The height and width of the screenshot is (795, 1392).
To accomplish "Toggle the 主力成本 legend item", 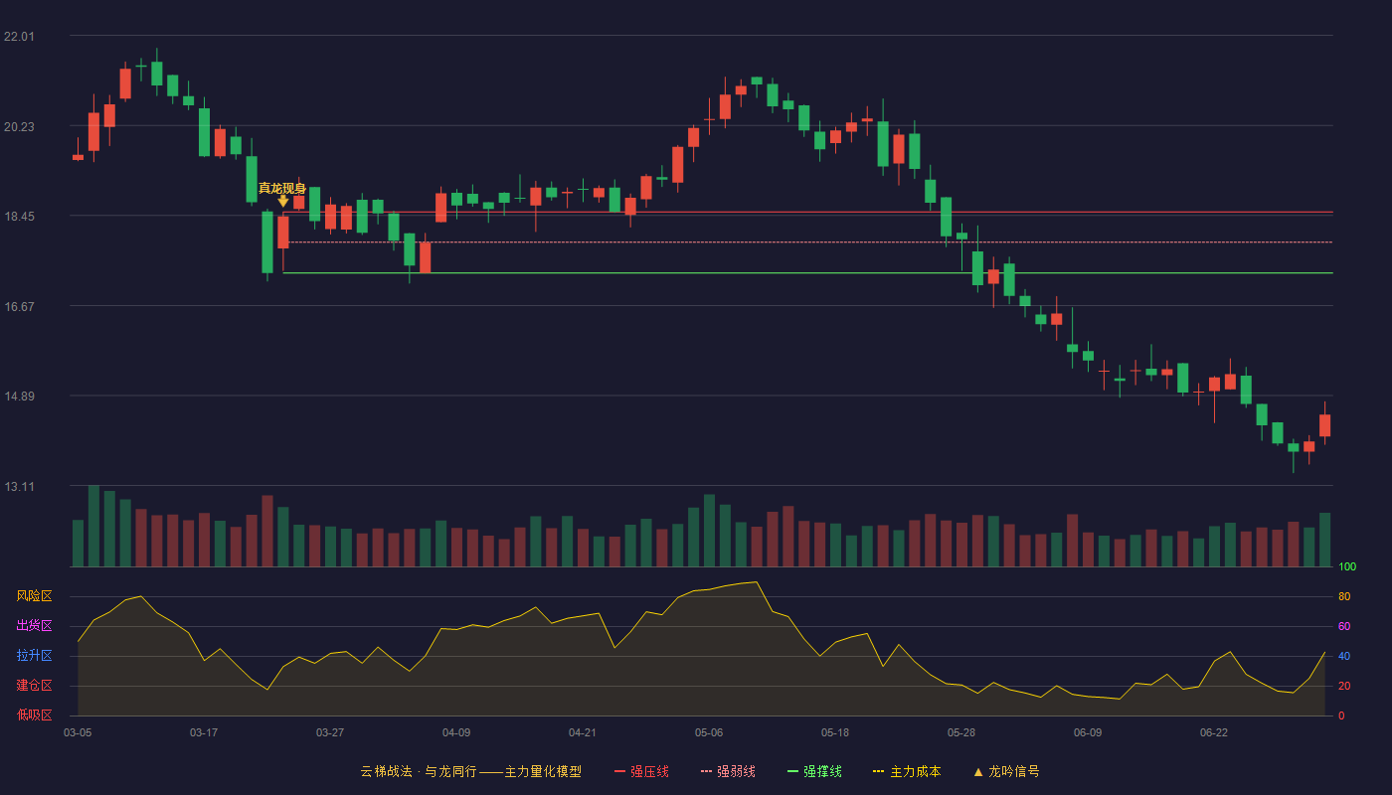I will (x=906, y=771).
